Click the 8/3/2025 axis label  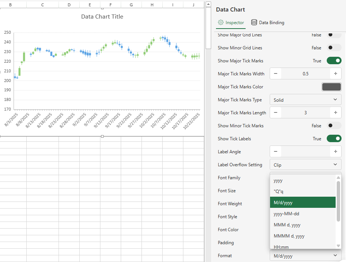click(11, 119)
